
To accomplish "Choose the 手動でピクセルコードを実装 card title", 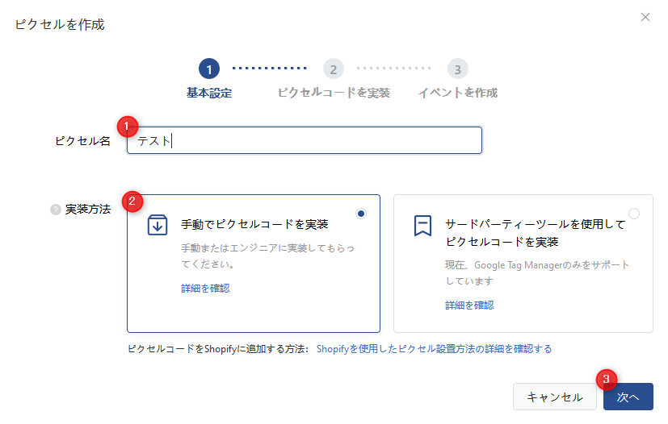I will (x=254, y=224).
